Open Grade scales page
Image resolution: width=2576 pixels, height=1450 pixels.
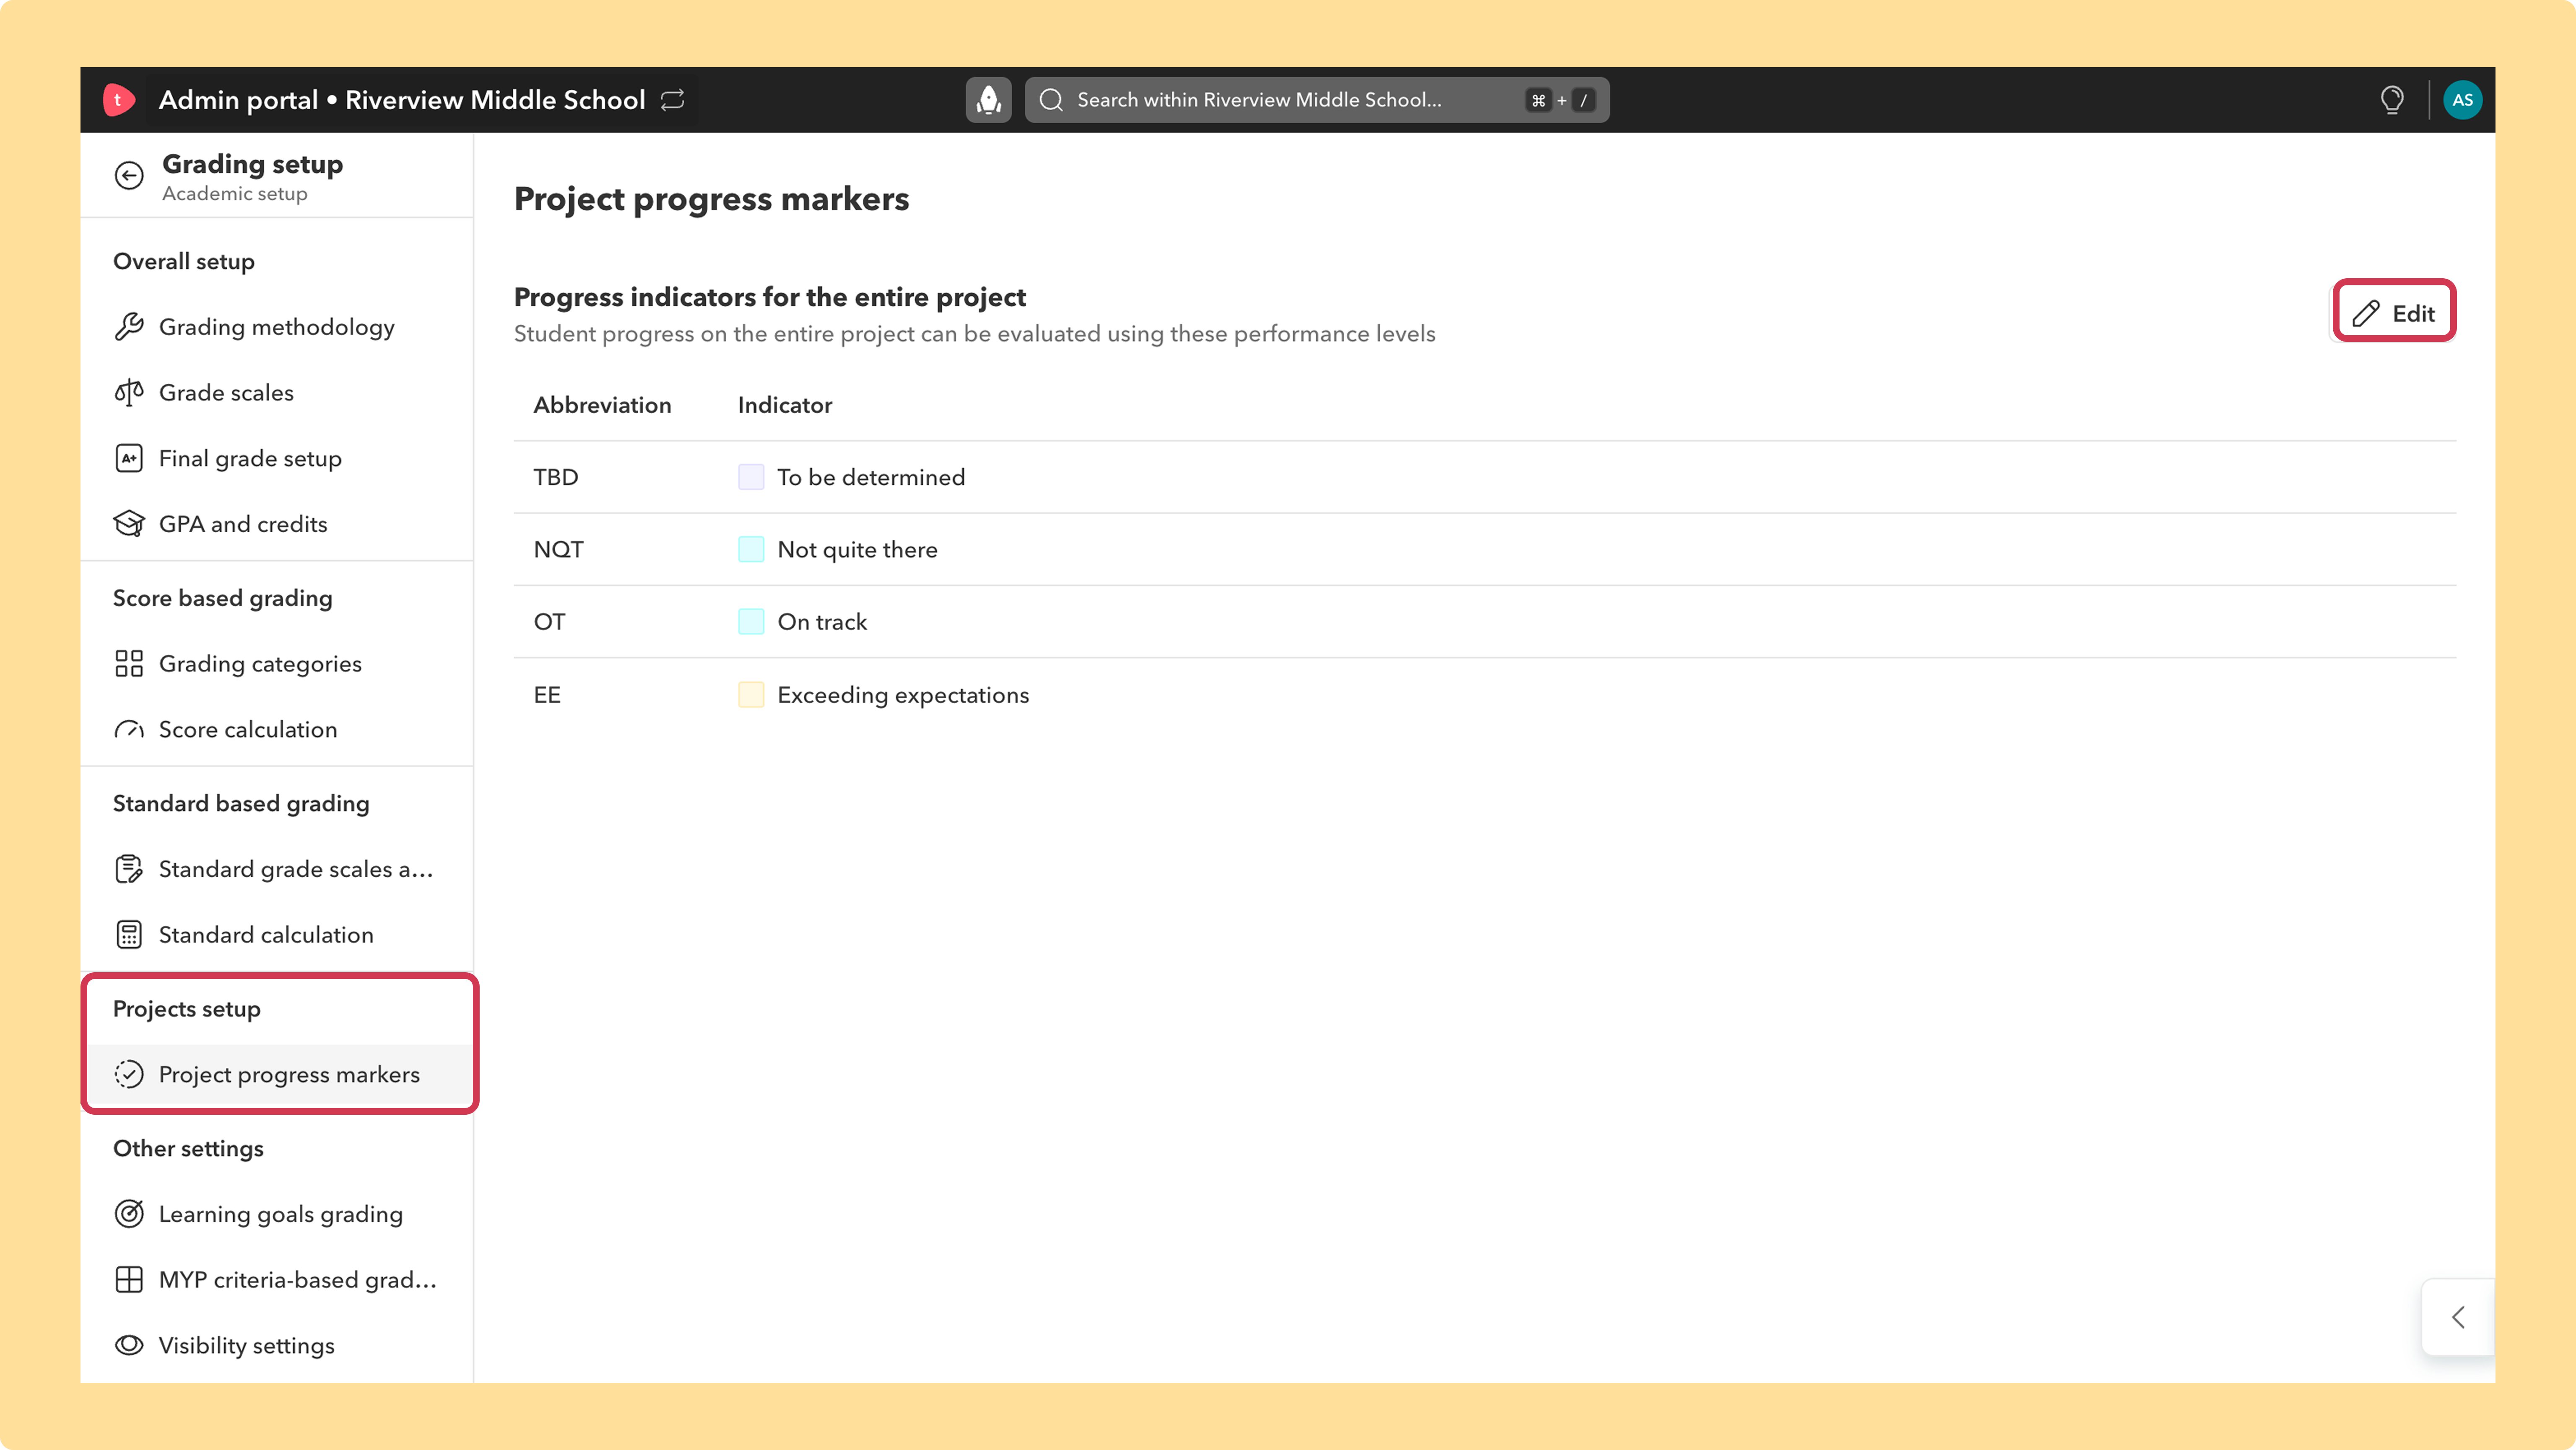(277, 393)
